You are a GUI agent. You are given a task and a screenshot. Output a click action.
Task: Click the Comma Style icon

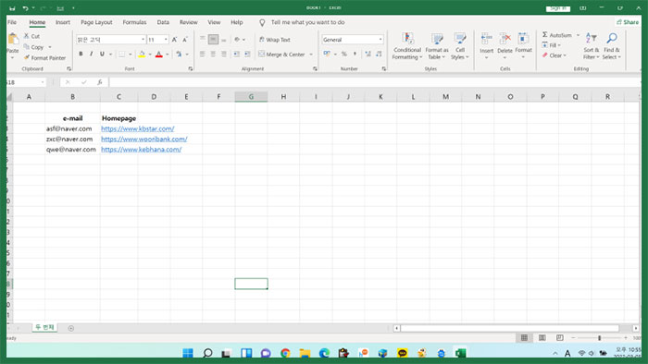355,54
